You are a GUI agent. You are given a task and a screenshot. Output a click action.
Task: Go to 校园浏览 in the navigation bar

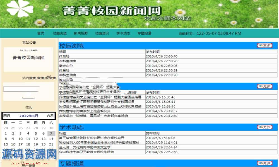[60, 33]
